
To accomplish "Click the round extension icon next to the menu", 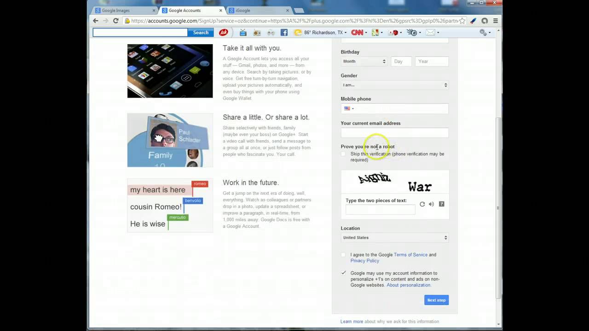I will [x=485, y=21].
